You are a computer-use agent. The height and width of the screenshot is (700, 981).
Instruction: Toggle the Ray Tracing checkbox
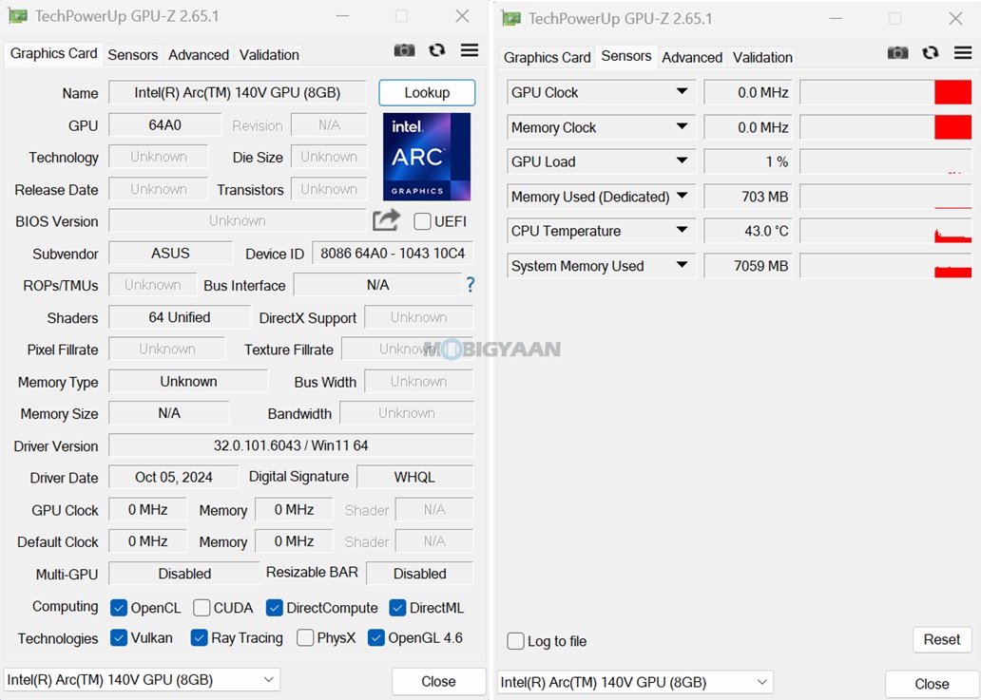click(199, 637)
